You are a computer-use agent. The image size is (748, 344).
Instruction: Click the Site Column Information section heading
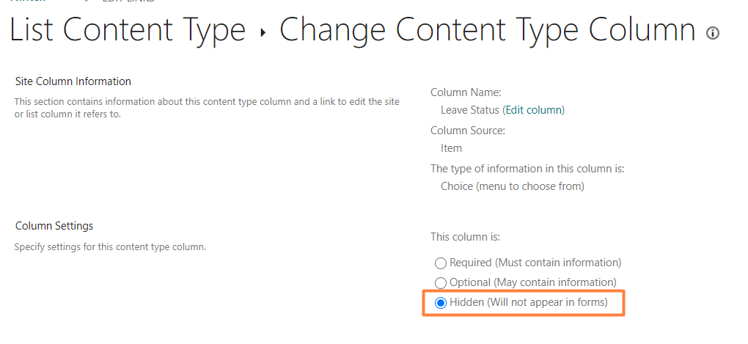coord(73,81)
